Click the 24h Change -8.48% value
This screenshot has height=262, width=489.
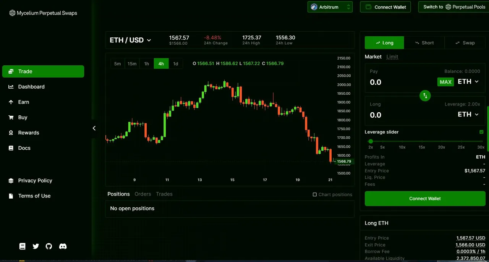click(212, 38)
